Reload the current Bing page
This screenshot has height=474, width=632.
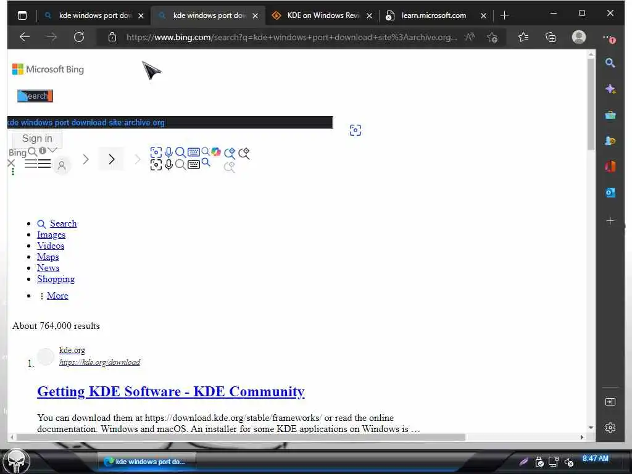click(79, 37)
